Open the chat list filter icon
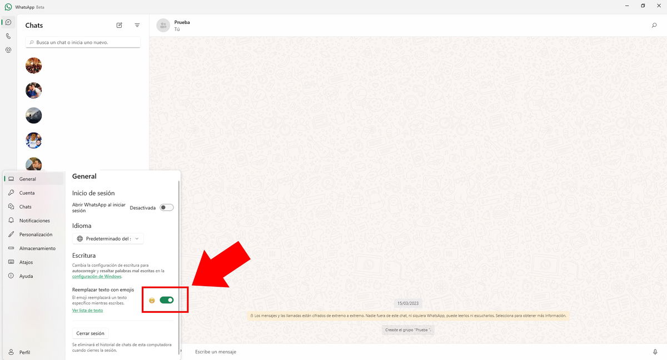Screen dimensions: 667x360 click(x=137, y=25)
